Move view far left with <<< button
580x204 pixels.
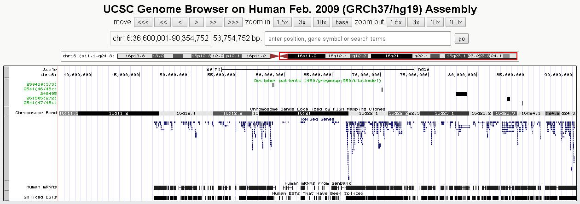pos(143,22)
